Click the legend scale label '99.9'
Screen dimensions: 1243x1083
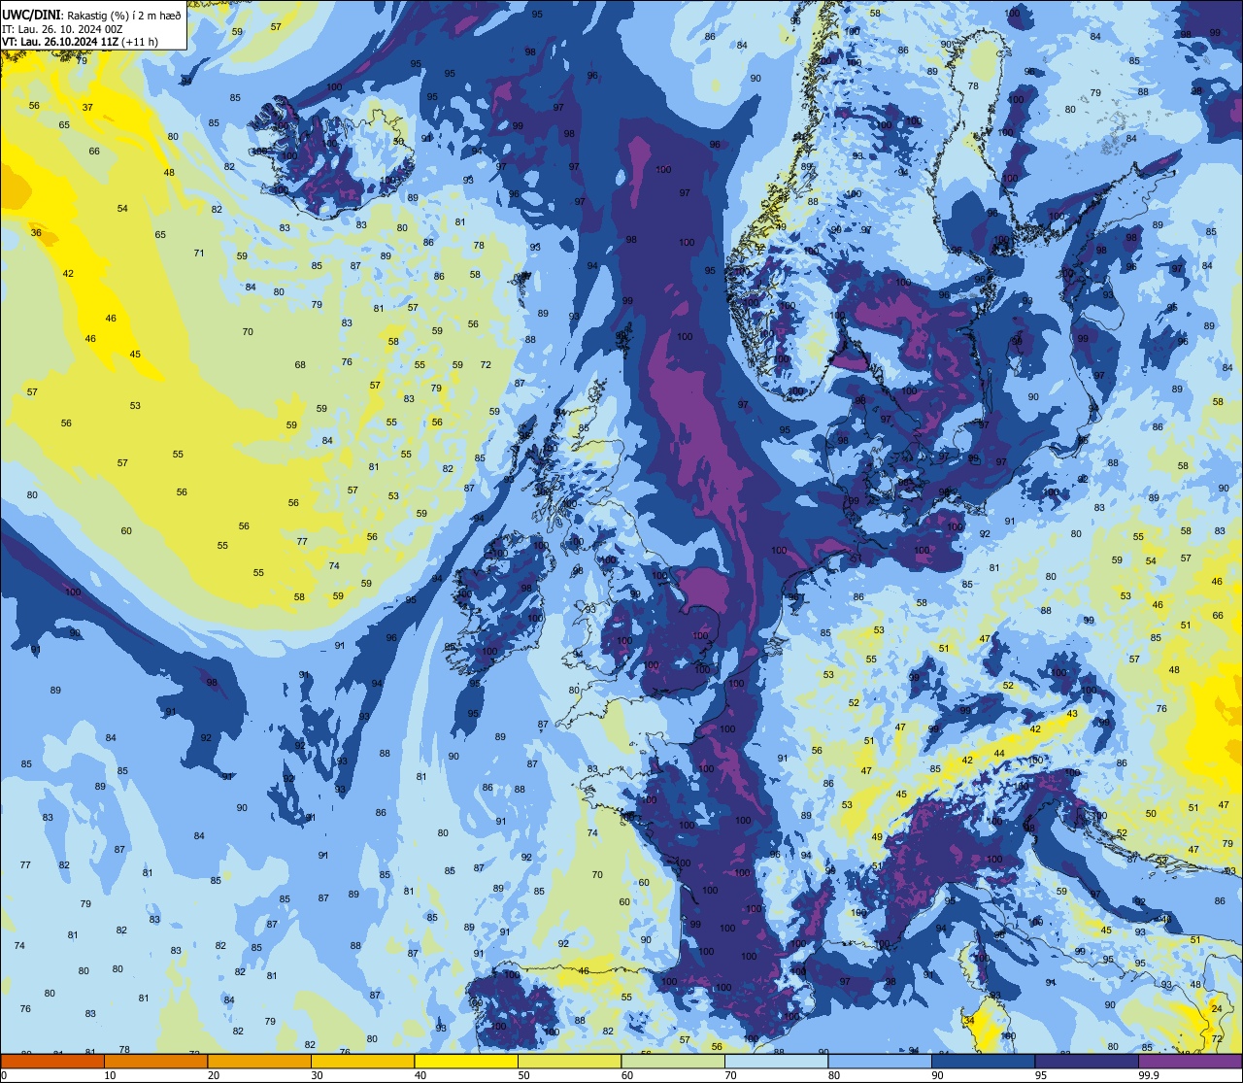tap(1149, 1076)
